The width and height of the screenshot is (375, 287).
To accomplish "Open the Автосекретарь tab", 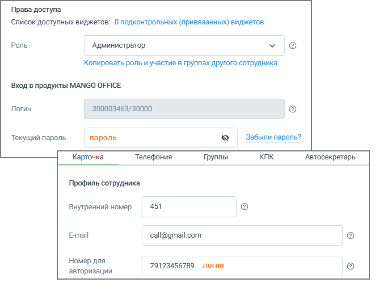I will (x=330, y=157).
